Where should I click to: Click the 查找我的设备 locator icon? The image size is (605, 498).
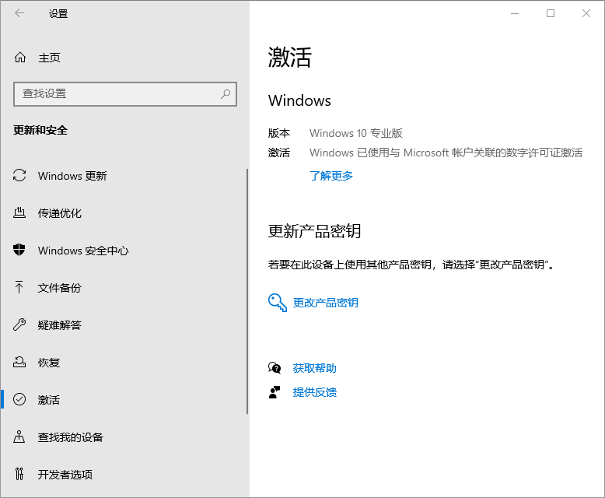[x=19, y=437]
